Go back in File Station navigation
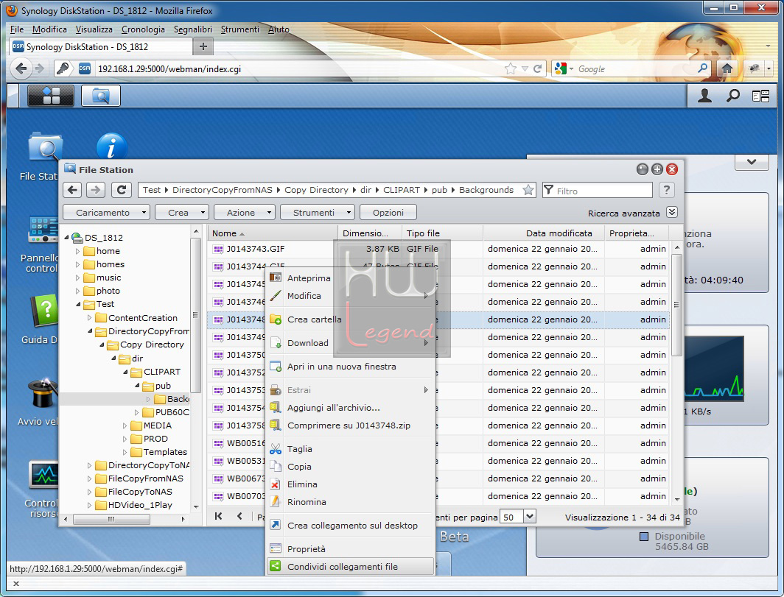Image resolution: width=784 pixels, height=597 pixels. click(x=73, y=190)
